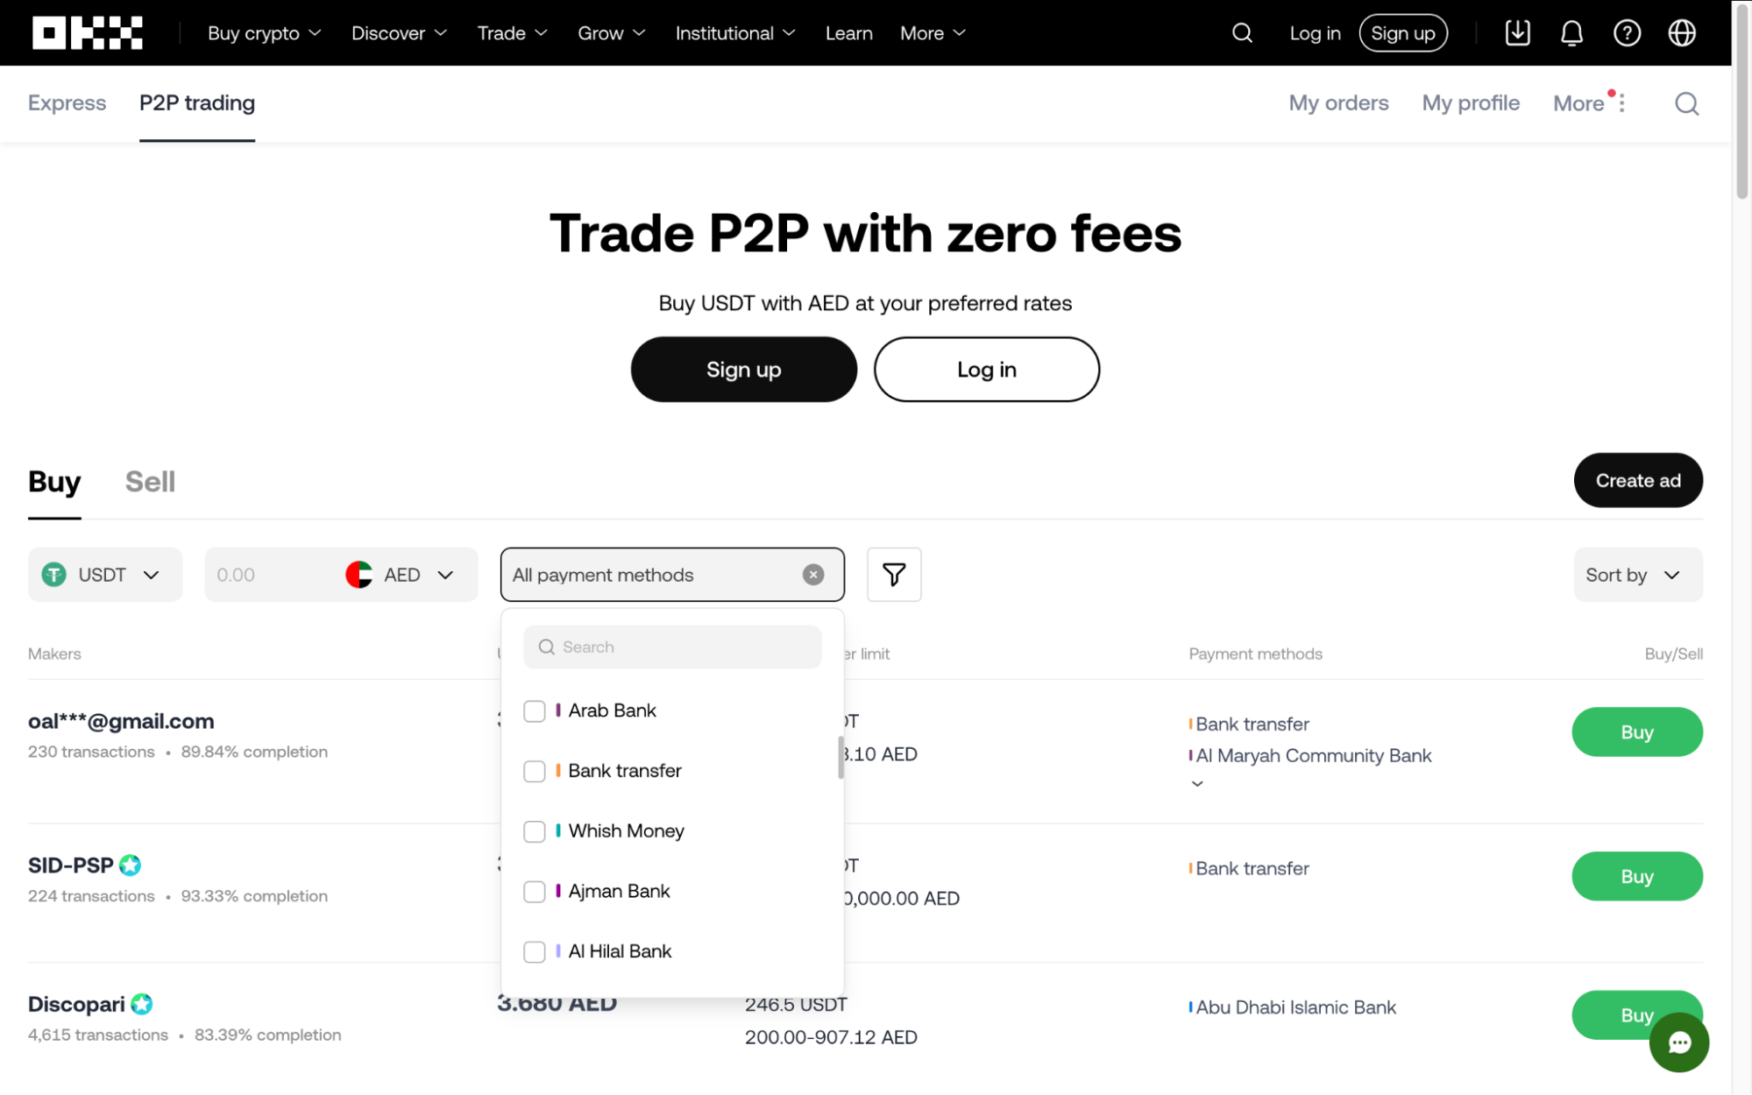Click the payment method search field
Screen dimensions: 1752x1095
(672, 647)
